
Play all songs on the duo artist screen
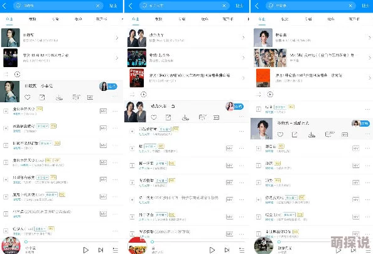(143, 95)
